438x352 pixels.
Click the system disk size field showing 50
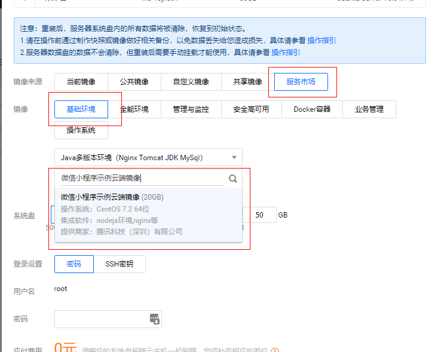[260, 215]
